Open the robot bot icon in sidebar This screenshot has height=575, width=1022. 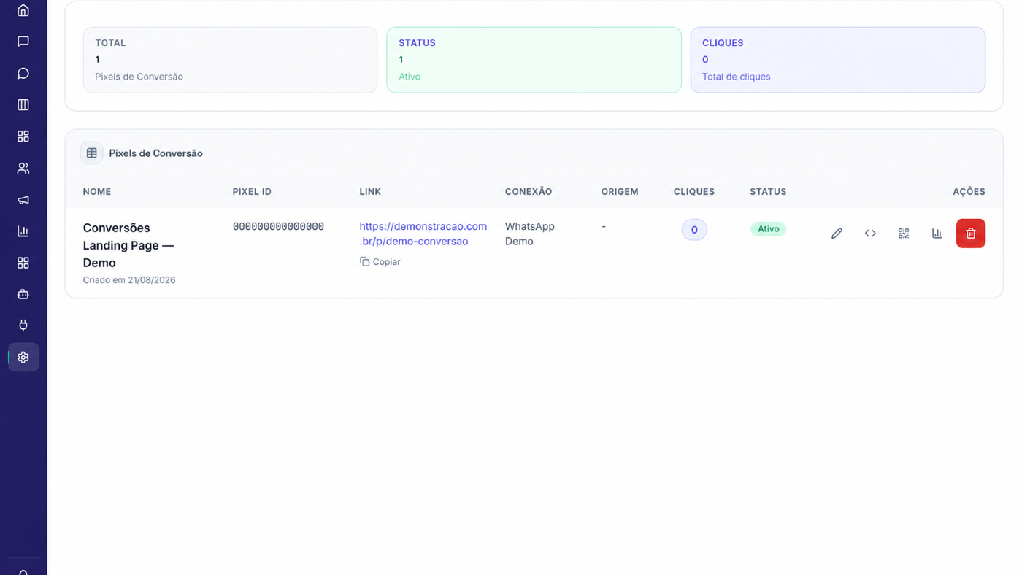point(23,294)
